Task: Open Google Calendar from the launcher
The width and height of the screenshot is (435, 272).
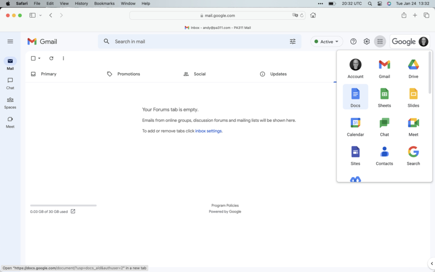Action: click(355, 126)
